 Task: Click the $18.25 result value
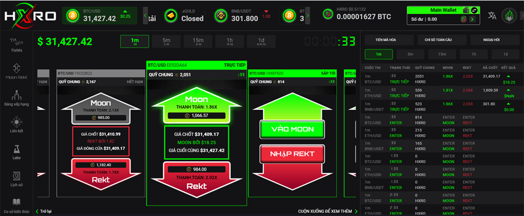pos(509,82)
